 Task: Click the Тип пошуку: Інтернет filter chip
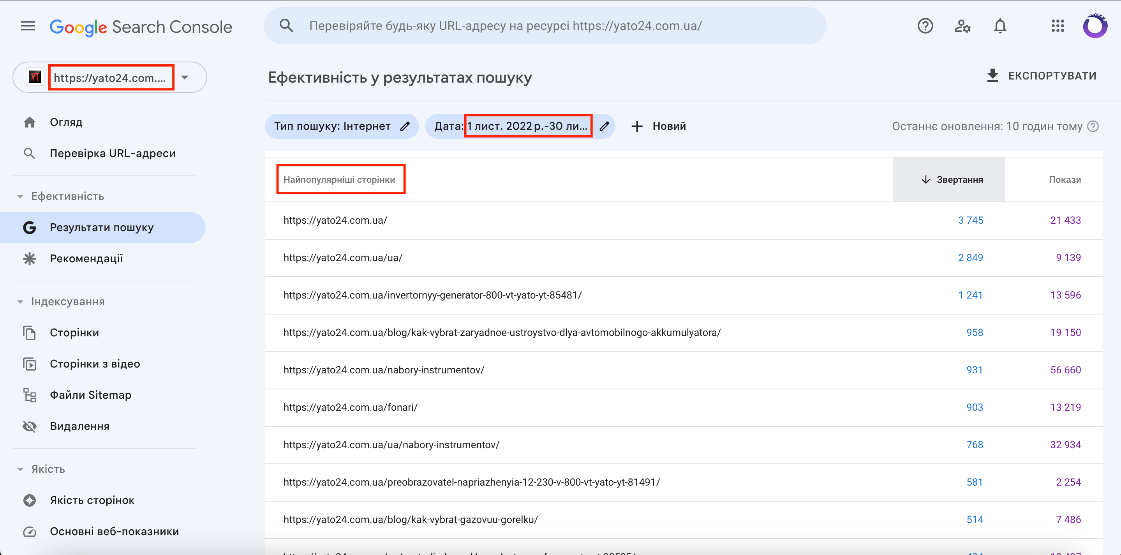click(342, 126)
